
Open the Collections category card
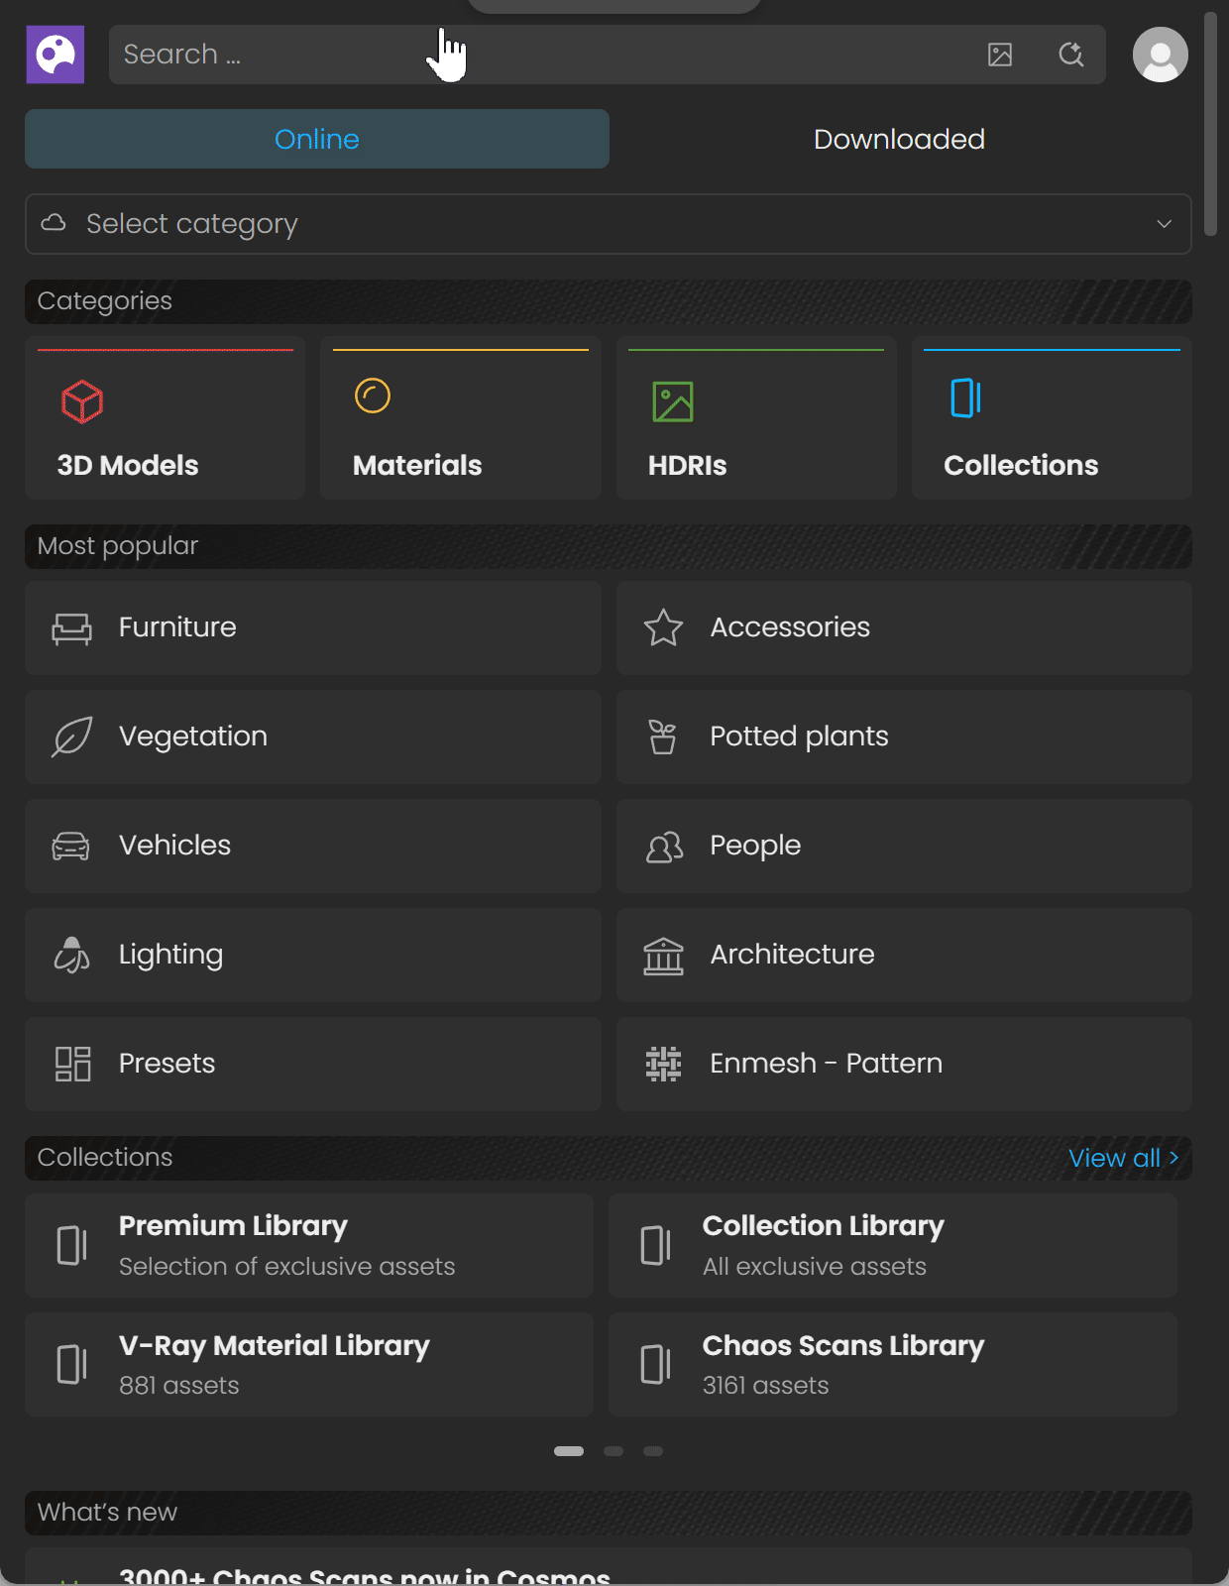[1052, 418]
